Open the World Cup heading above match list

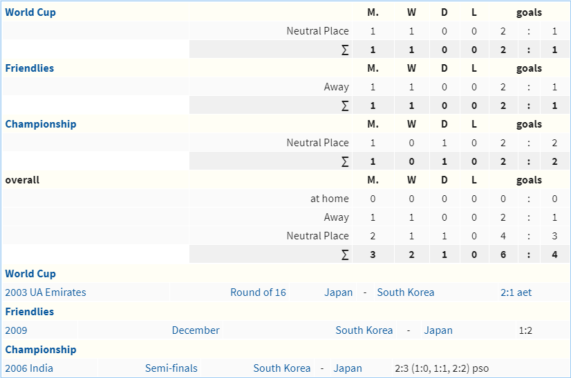click(x=30, y=274)
